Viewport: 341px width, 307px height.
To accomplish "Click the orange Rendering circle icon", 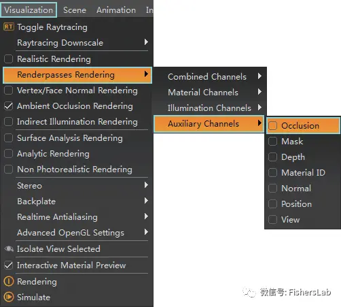I will pos(9,281).
